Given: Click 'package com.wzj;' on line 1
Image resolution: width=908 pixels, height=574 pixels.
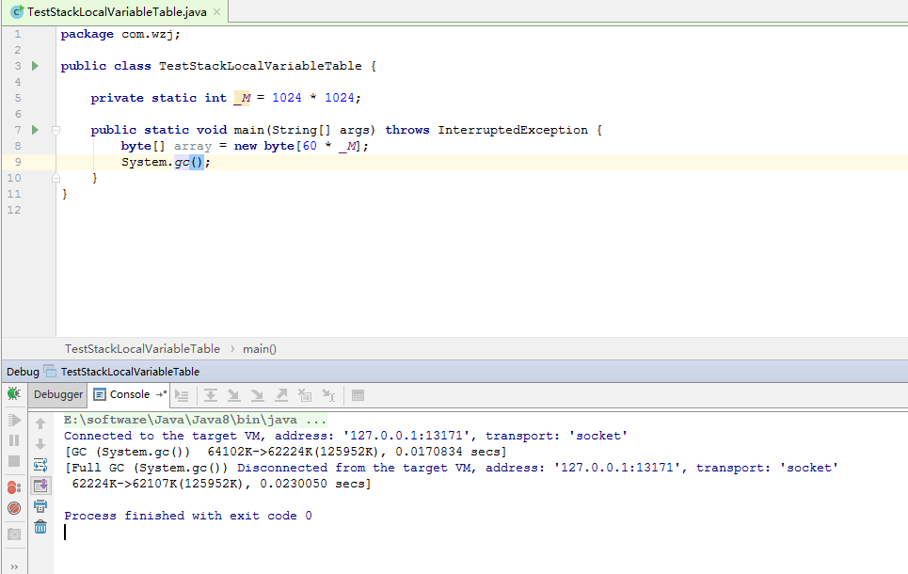Looking at the screenshot, I should (x=120, y=34).
